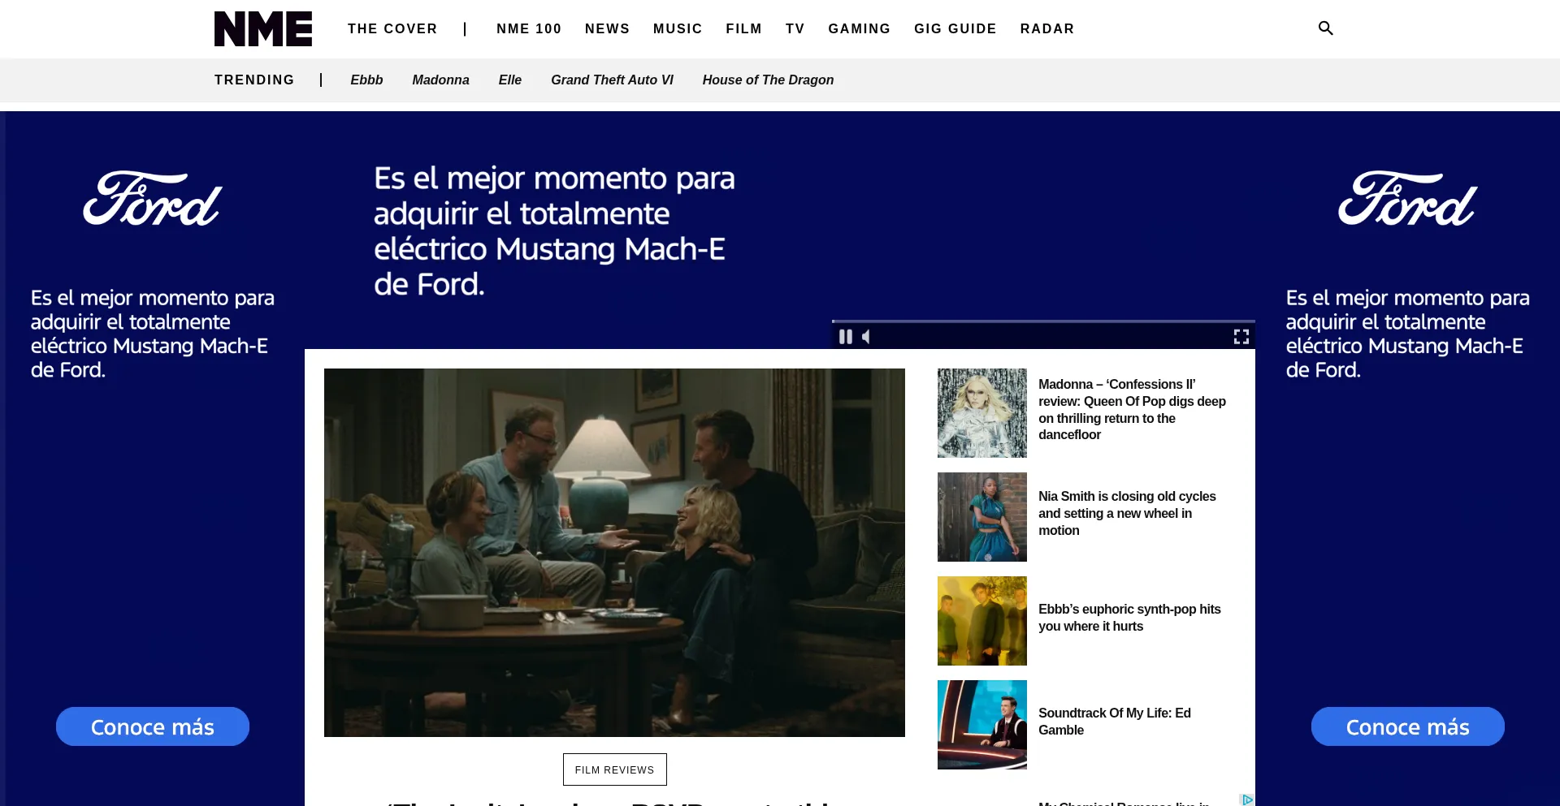Read Soundtrack Of My Life: Ed Gamble
The image size is (1560, 806).
pos(1115,722)
